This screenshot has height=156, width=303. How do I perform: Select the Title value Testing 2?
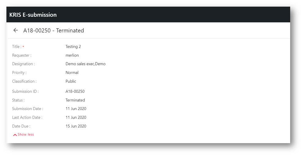73,46
